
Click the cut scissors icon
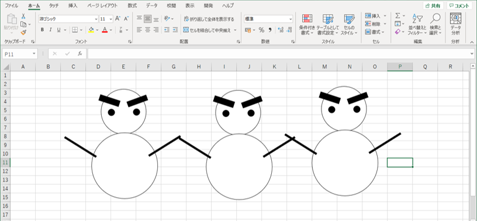click(x=23, y=16)
